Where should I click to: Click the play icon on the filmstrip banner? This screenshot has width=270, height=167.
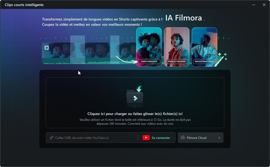point(47,48)
